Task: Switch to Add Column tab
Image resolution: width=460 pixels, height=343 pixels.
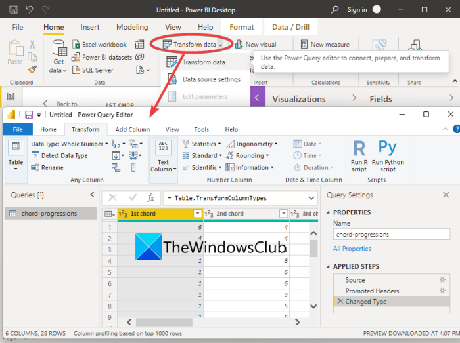Action: pos(132,129)
